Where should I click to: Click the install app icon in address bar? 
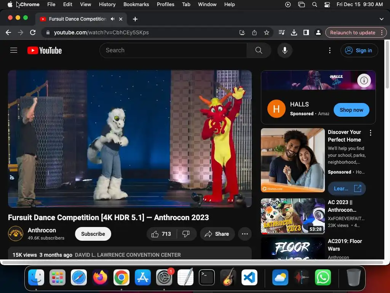coord(242,32)
